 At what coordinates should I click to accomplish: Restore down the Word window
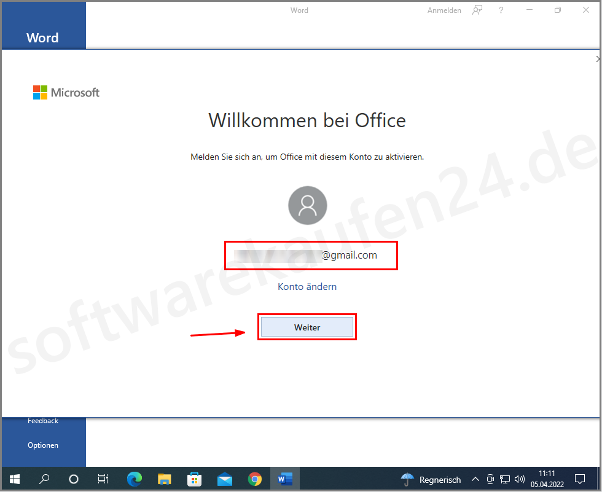558,10
